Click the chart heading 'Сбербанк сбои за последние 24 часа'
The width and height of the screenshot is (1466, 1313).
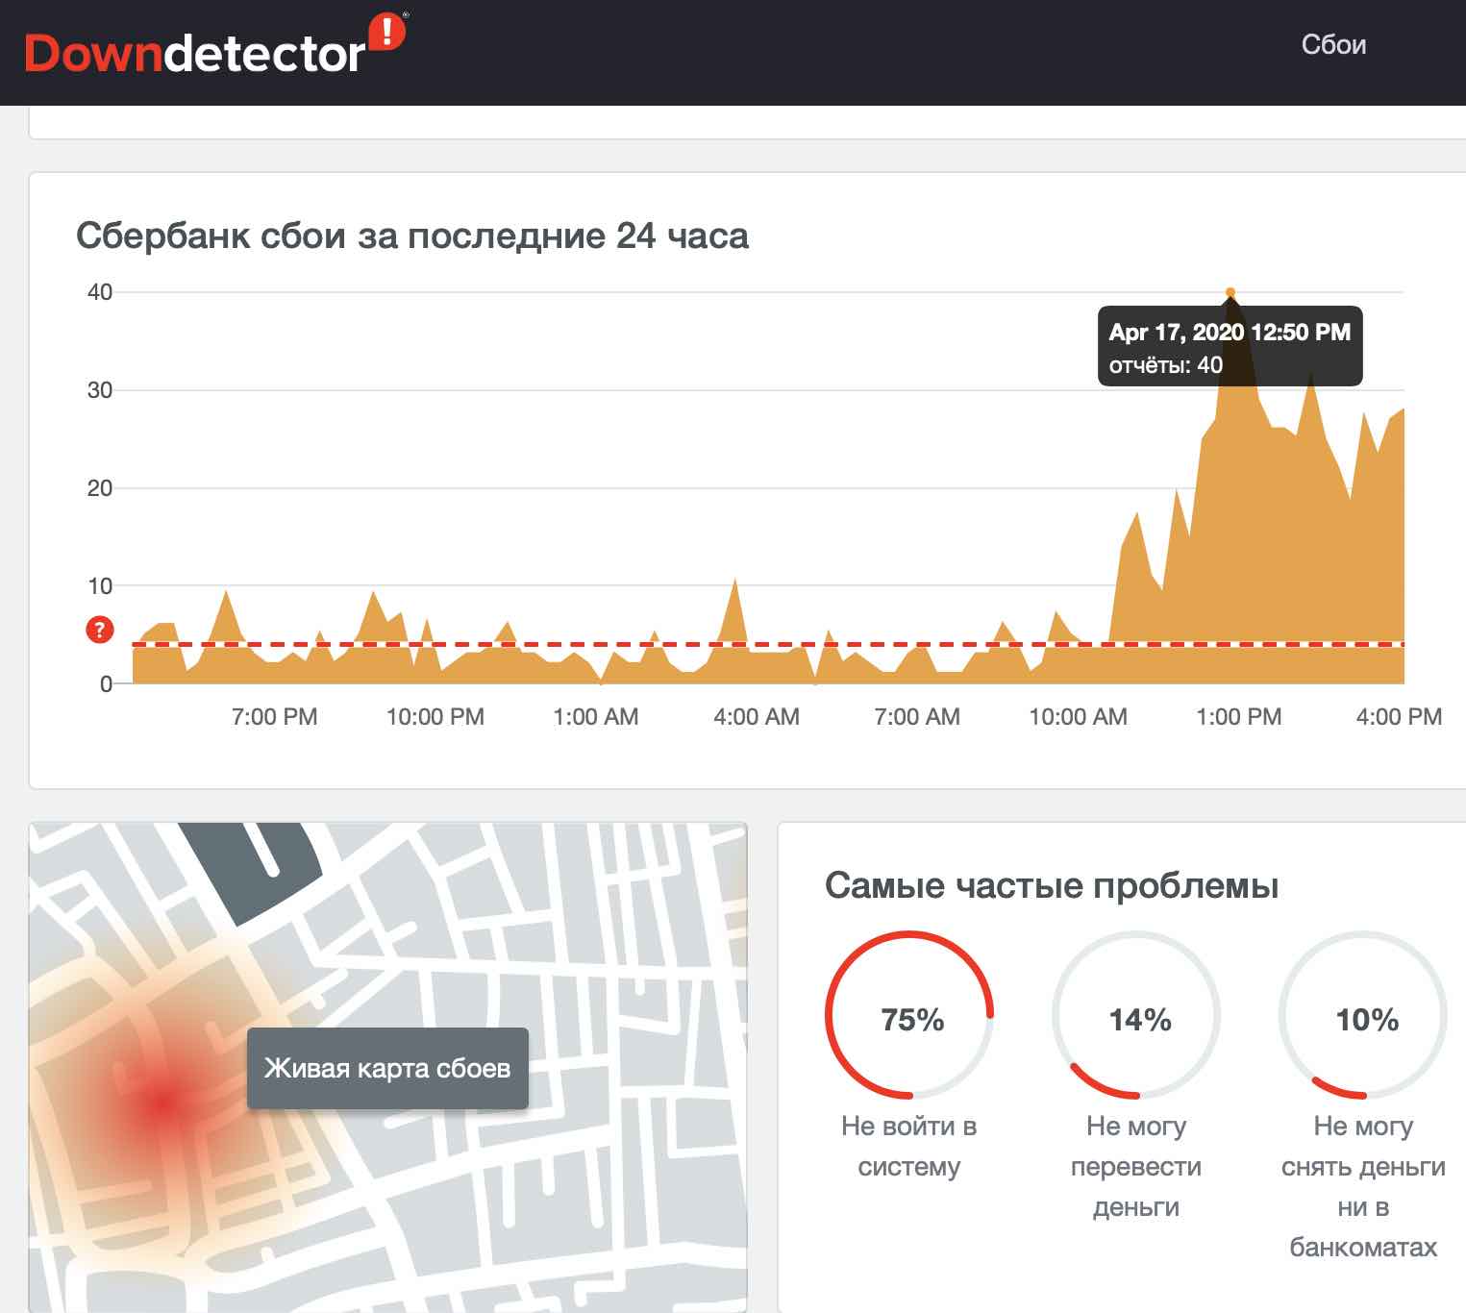412,235
